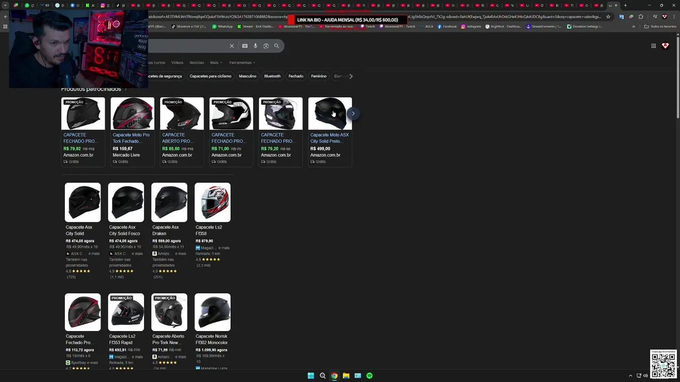Show next sponsored products with the arrow
This screenshot has width=680, height=382.
(x=353, y=113)
